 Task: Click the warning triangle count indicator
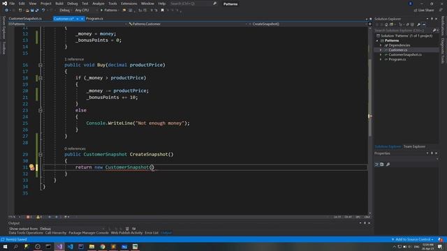[39, 217]
